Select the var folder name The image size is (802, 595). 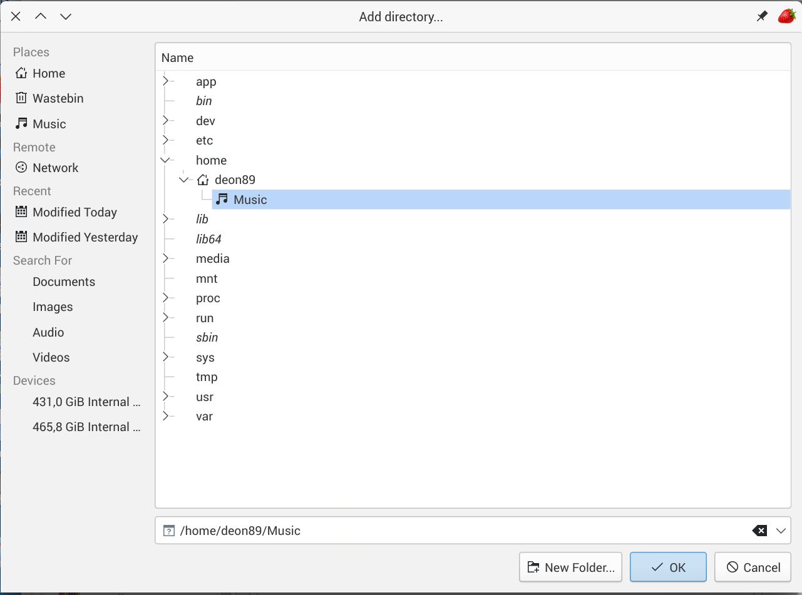point(204,416)
